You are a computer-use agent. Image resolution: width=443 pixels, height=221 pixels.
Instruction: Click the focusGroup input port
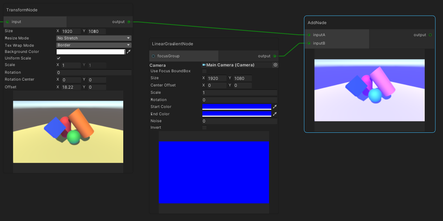(x=153, y=56)
